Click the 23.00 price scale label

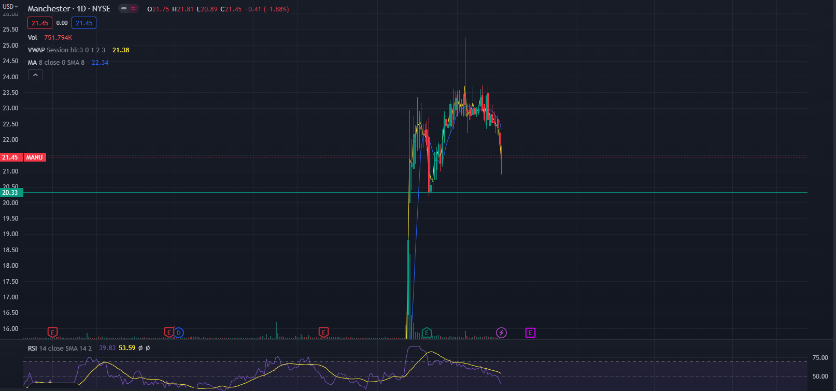(10, 108)
